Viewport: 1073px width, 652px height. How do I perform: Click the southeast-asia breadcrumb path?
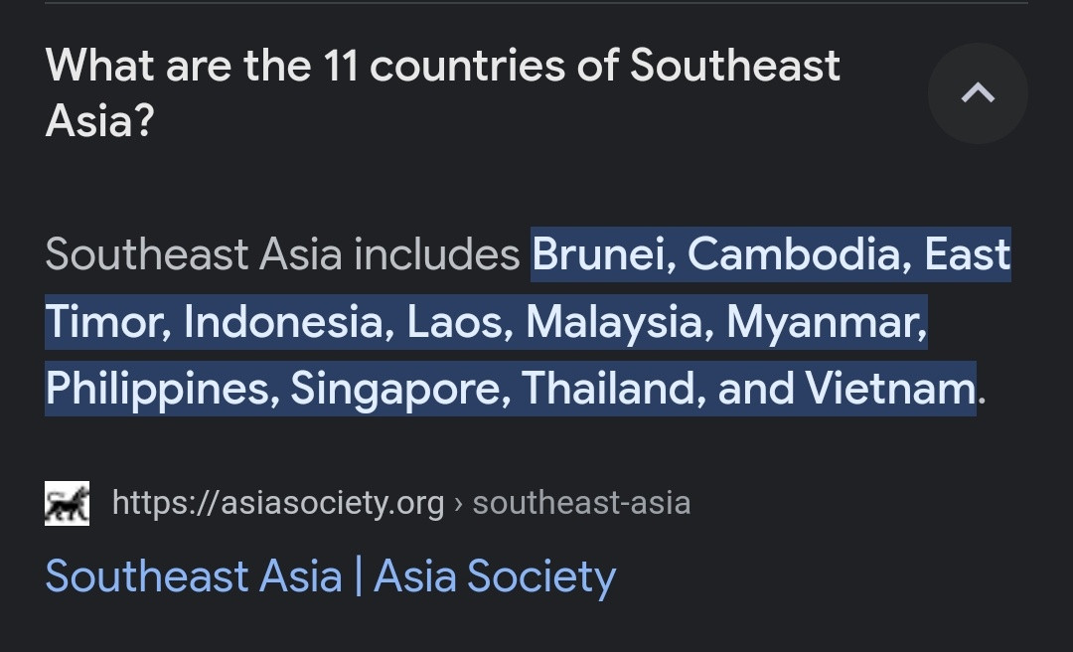tap(581, 503)
